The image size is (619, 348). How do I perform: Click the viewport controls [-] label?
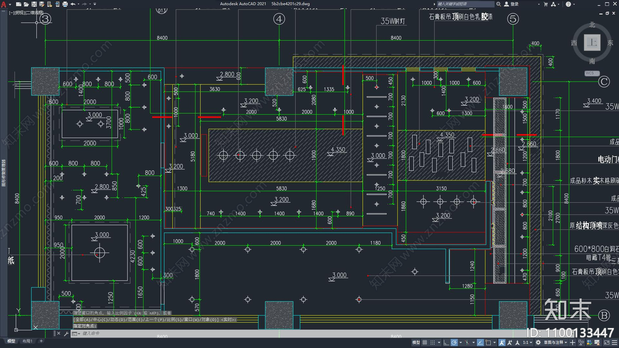click(12, 13)
